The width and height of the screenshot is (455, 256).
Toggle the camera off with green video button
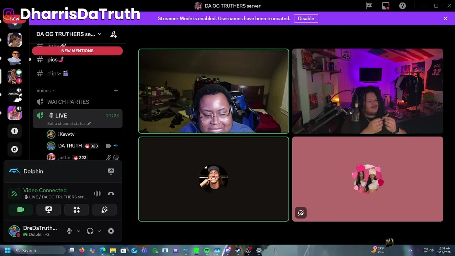21,210
